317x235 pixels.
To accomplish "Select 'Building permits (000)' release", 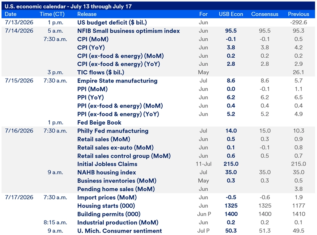I will 109,214.
